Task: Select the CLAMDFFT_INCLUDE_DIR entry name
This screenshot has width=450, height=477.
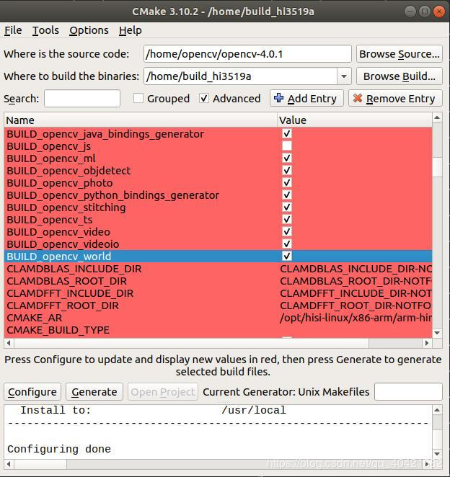Action: 70,293
